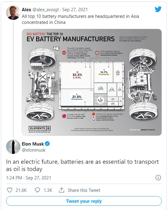This screenshot has height=210, width=167.
Task: Click Alex's display name
Action: (27, 10)
